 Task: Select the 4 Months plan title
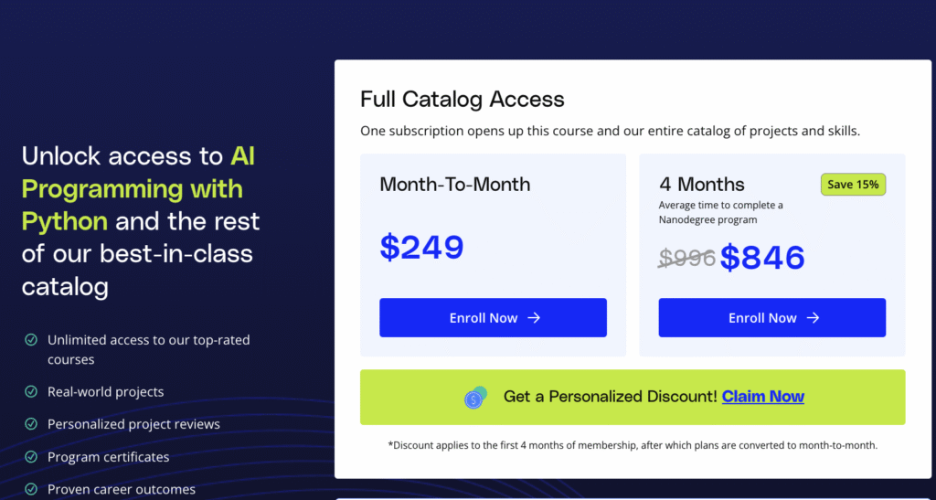click(x=702, y=185)
